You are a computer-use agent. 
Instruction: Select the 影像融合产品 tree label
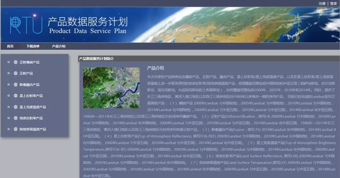tap(30, 85)
